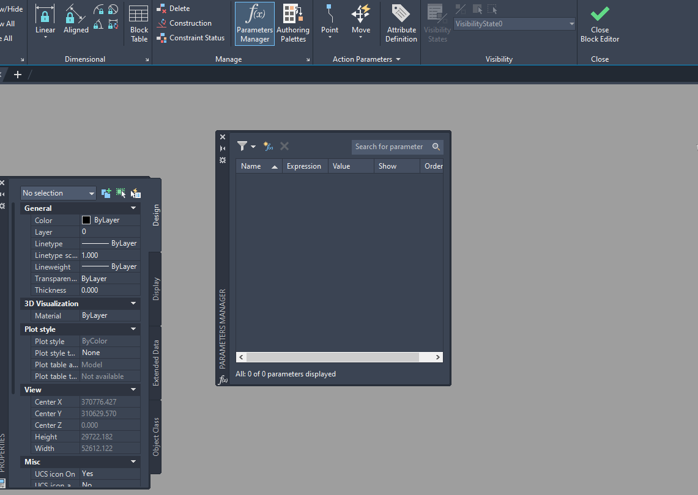Viewport: 698px width, 495px height.
Task: Select the Move action tool
Action: point(360,20)
